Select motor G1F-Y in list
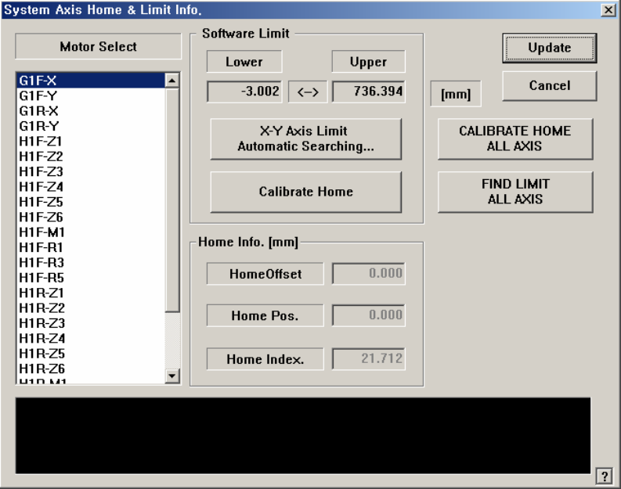 coord(91,95)
